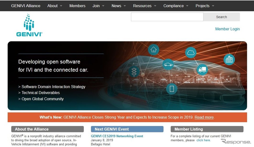Click the house icon in the banner
This screenshot has height=147, width=254.
tap(154, 50)
